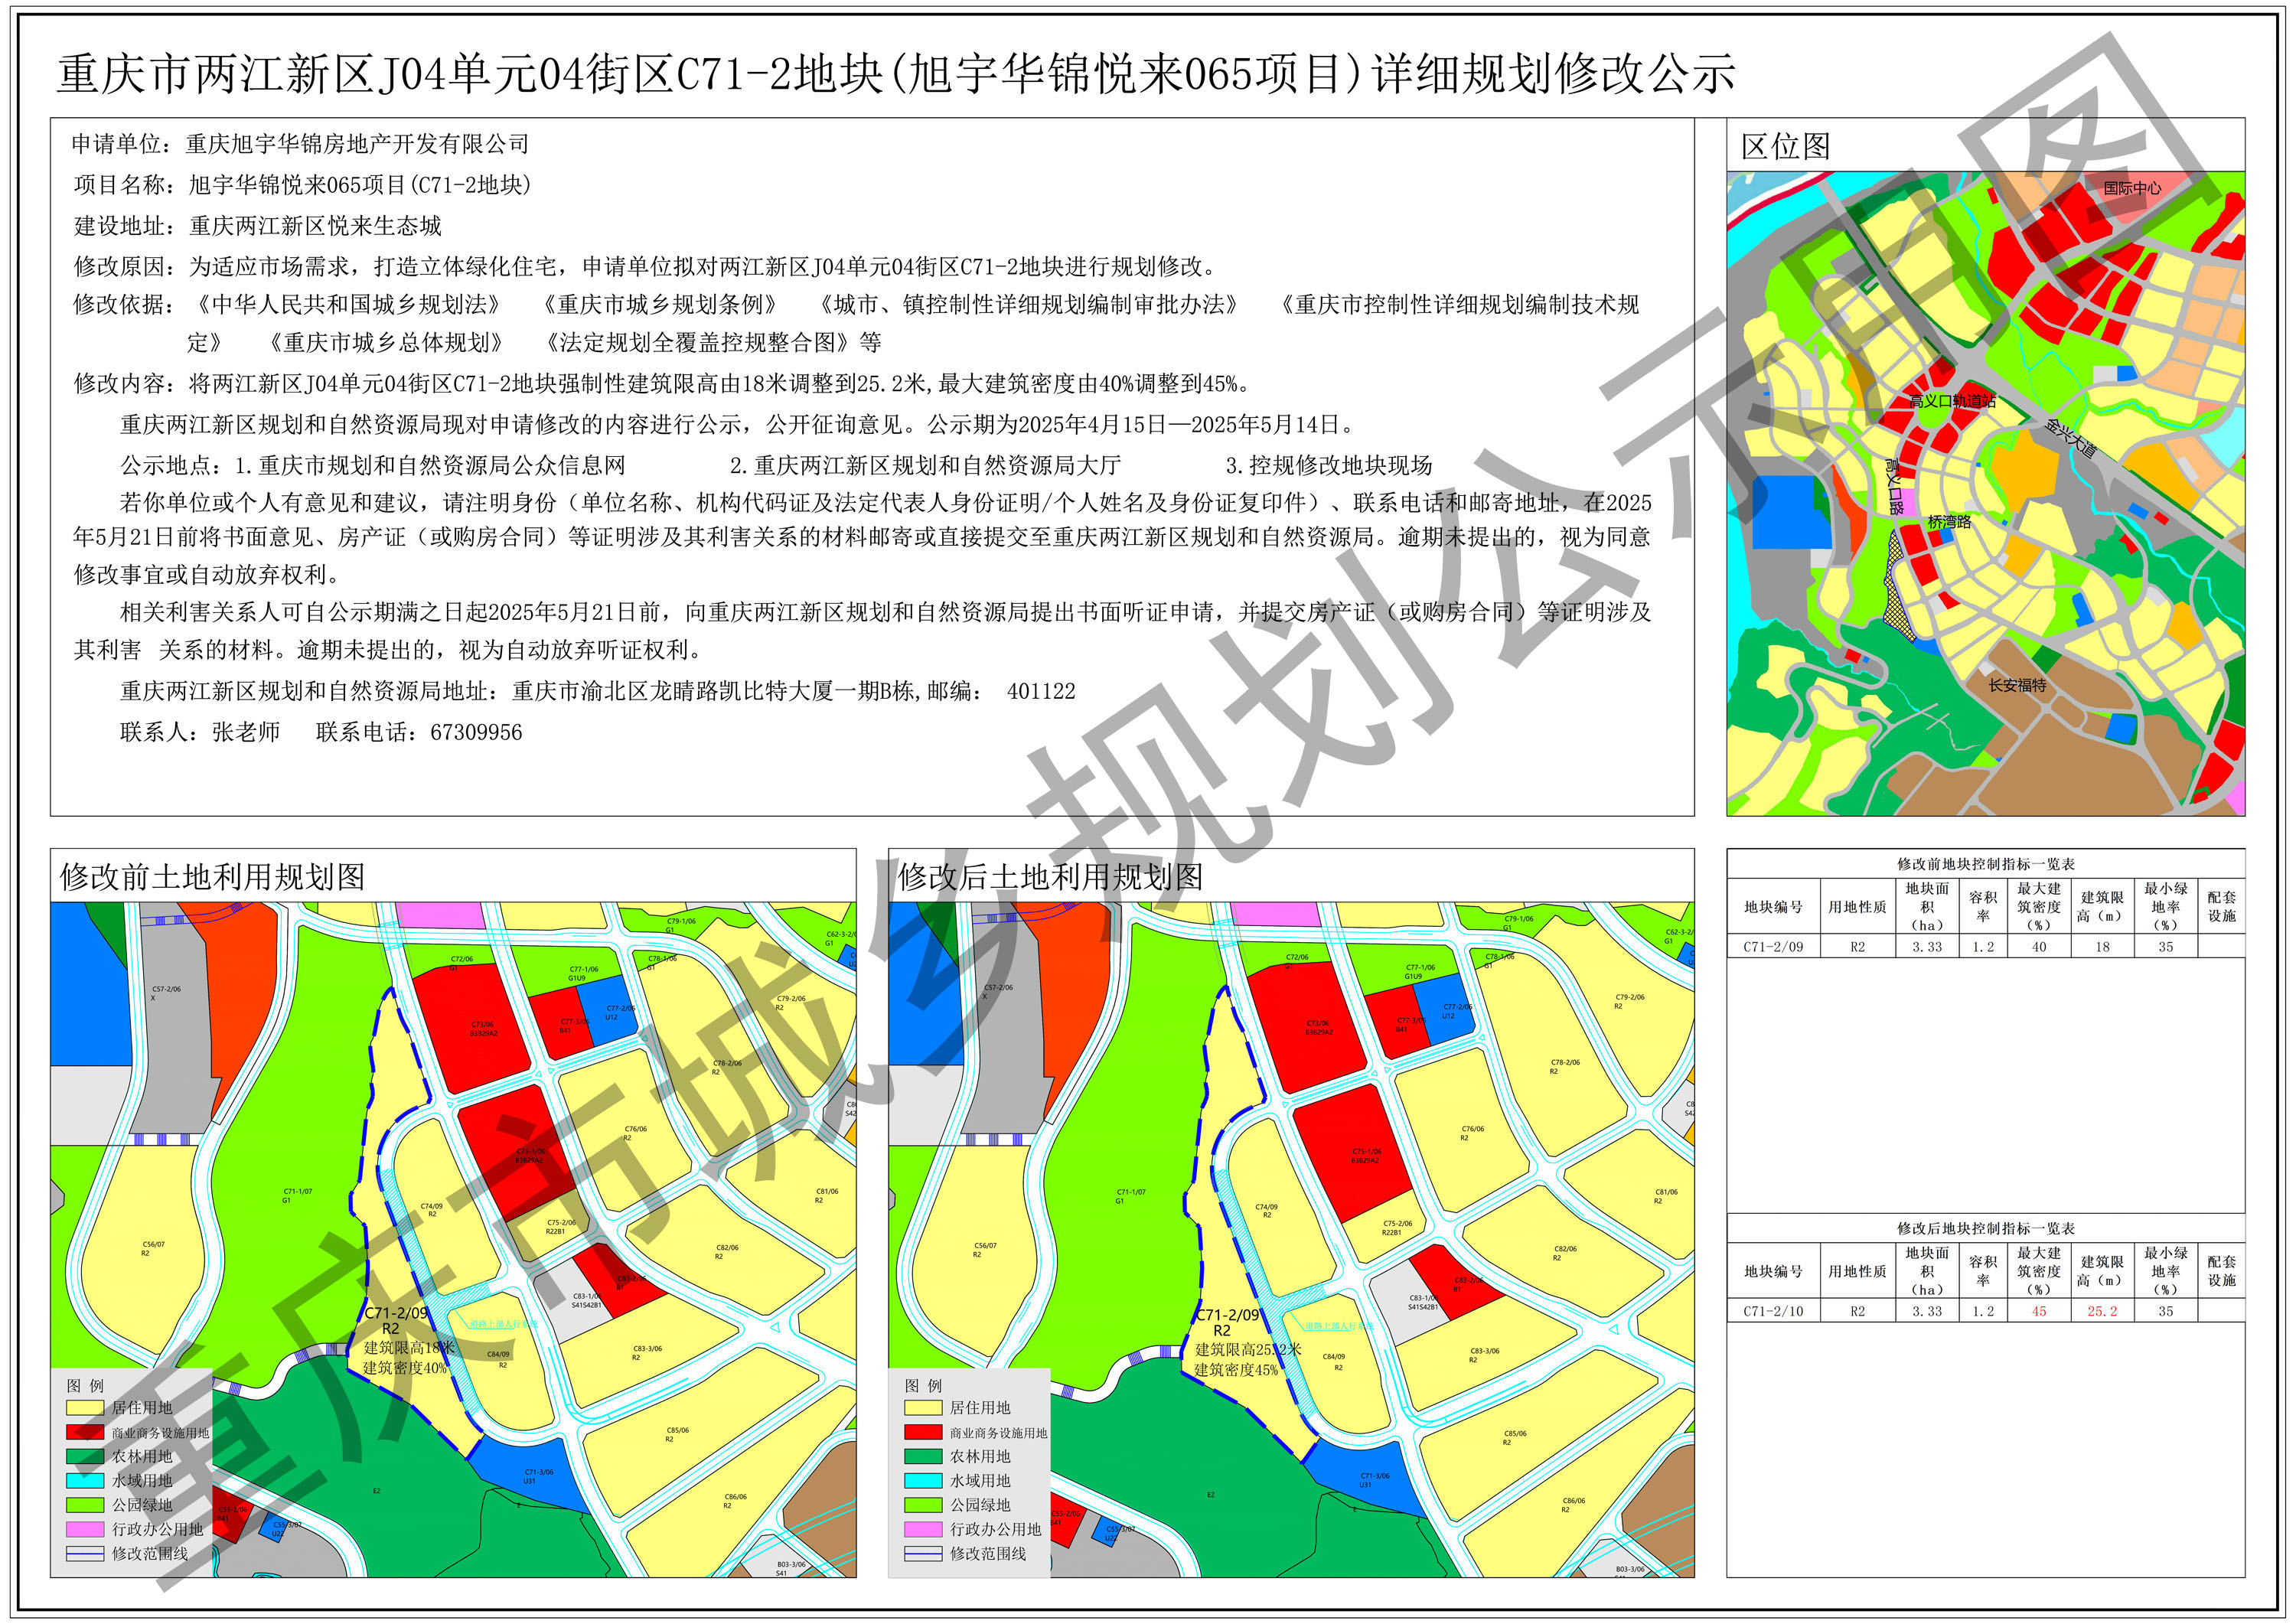The height and width of the screenshot is (1624, 2296).
Task: Select the 建设地址 line 重庆两江新区悦来生态城
Action: coord(257,226)
